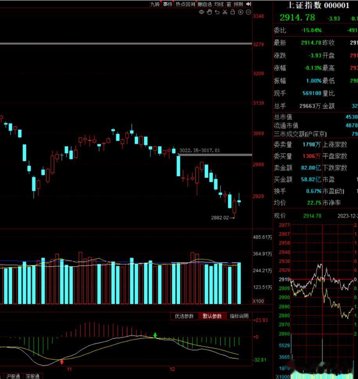
Task: Open the 事件 tab
Action: 168,4
